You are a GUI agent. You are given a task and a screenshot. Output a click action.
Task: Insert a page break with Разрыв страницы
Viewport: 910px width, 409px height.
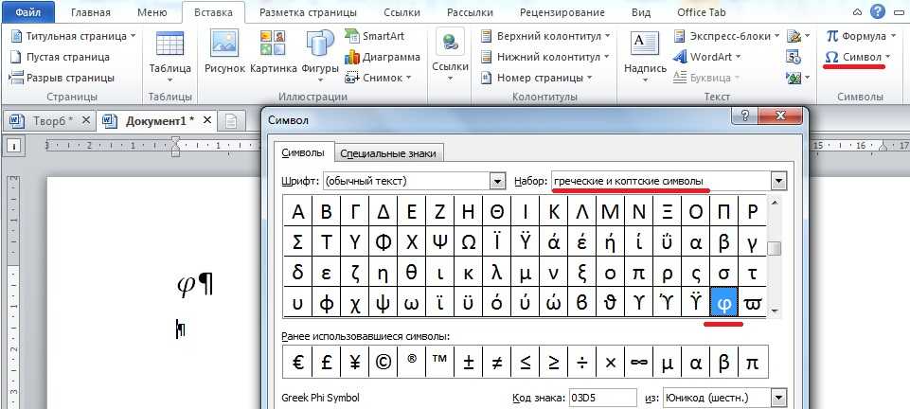(62, 77)
